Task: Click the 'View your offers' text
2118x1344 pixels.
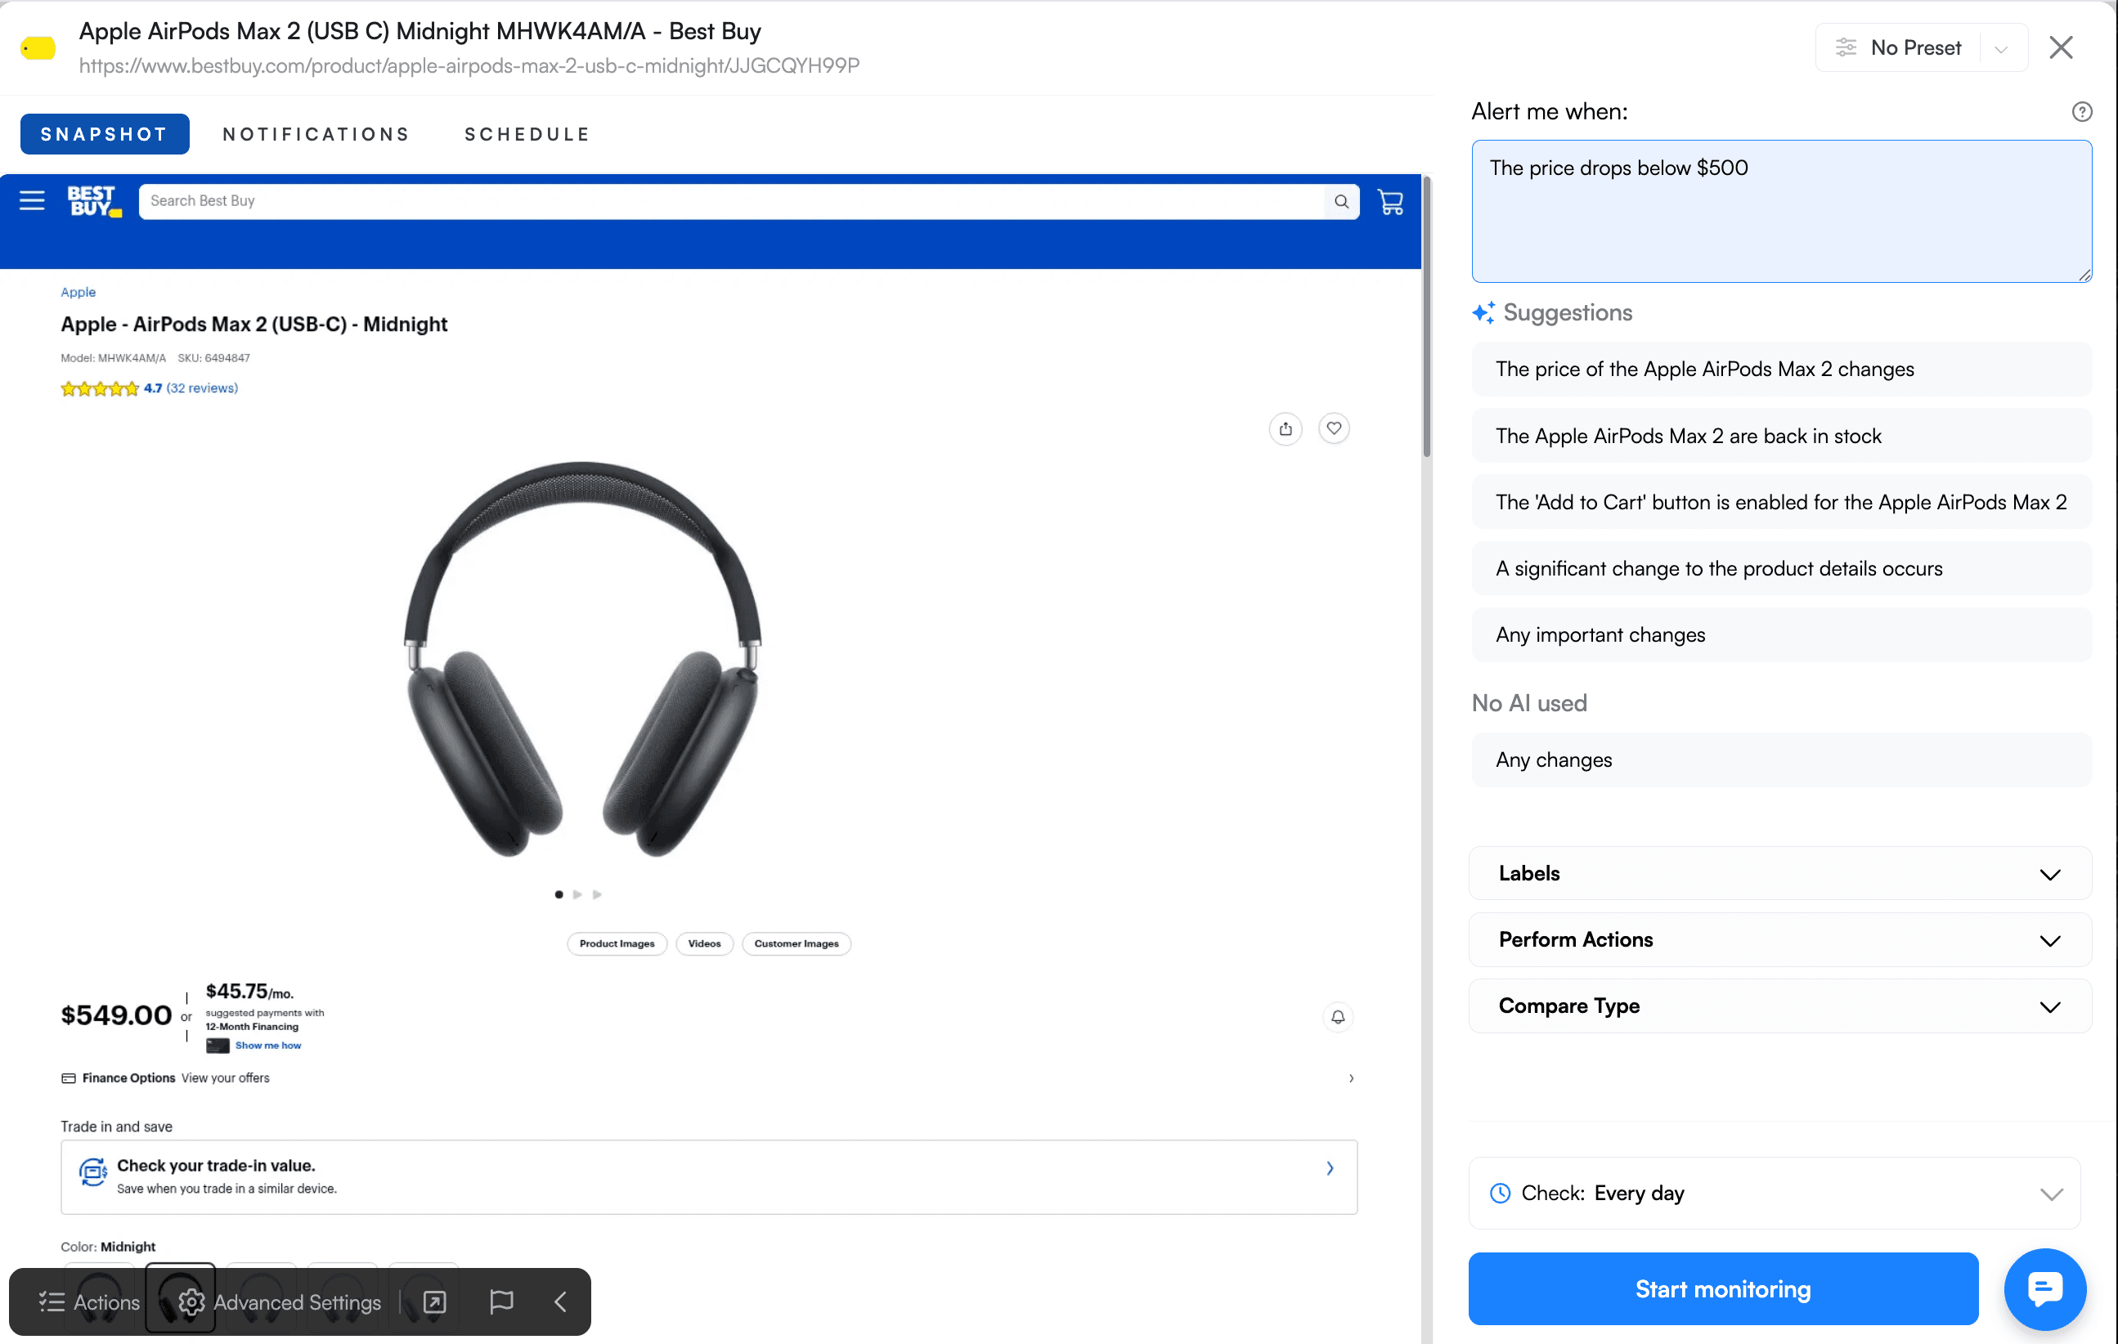Action: point(225,1078)
